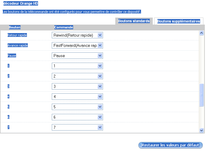Switch to the Boutons standards tab
This screenshot has height=161, width=206.
(x=134, y=21)
